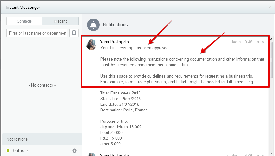Click "Title: Paris week 2015" line
275x156 pixels.
pos(120,93)
